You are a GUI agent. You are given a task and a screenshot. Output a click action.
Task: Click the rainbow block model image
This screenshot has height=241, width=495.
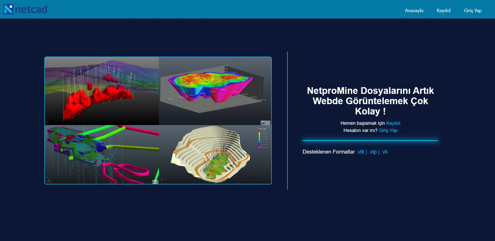point(215,91)
